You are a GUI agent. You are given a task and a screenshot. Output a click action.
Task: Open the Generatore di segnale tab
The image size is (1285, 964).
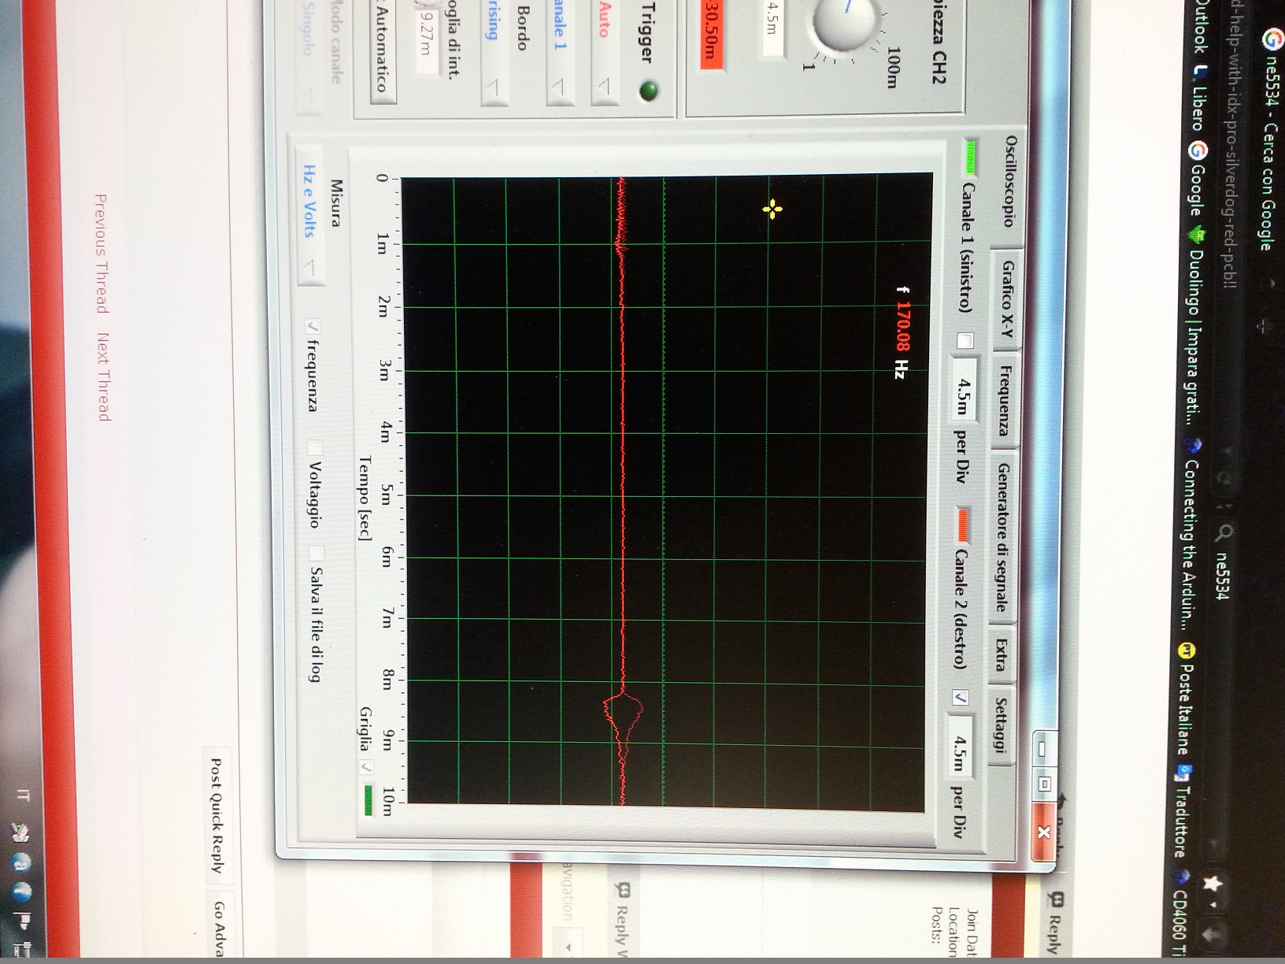[x=1002, y=537]
